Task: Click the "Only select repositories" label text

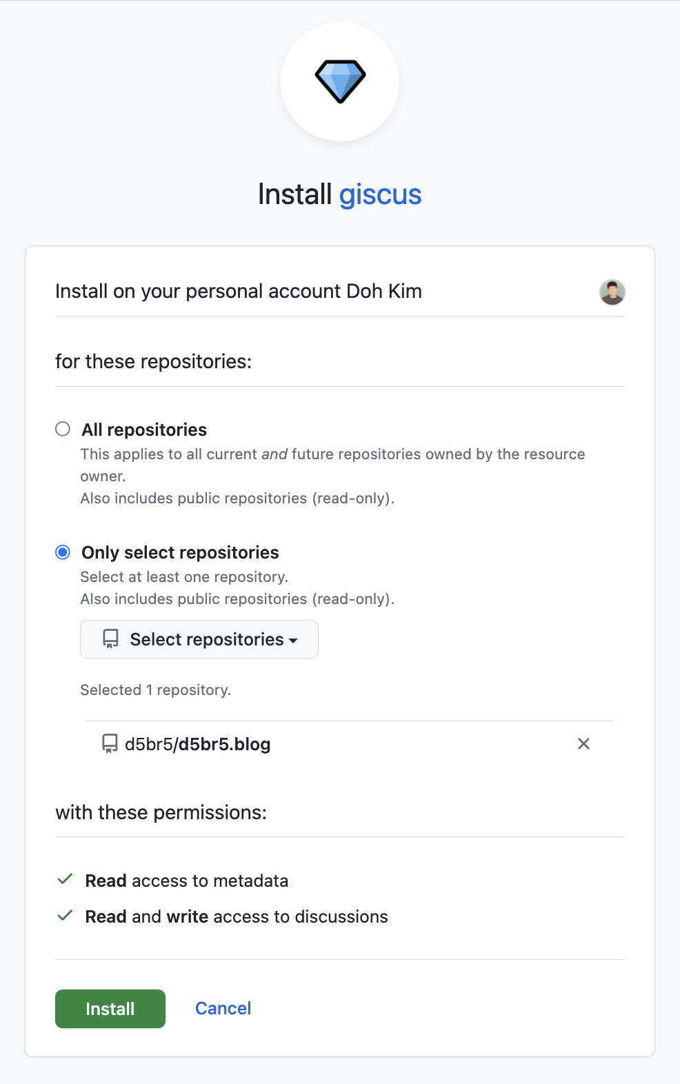Action: pyautogui.click(x=180, y=552)
